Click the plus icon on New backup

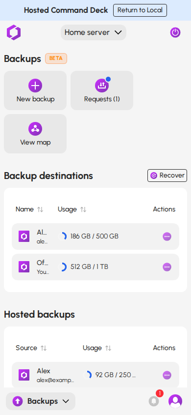click(35, 86)
